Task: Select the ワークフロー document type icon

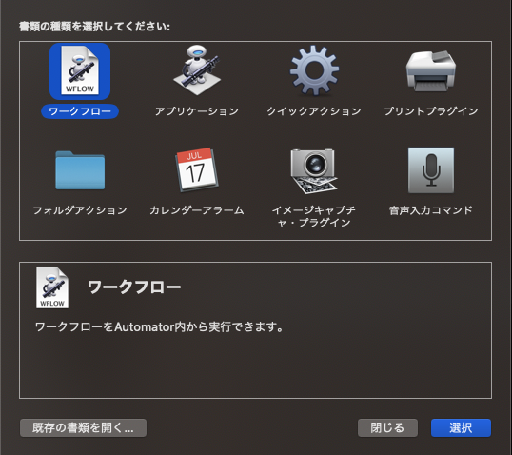Action: (80, 71)
